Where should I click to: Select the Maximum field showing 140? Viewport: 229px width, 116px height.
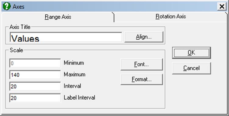point(35,75)
